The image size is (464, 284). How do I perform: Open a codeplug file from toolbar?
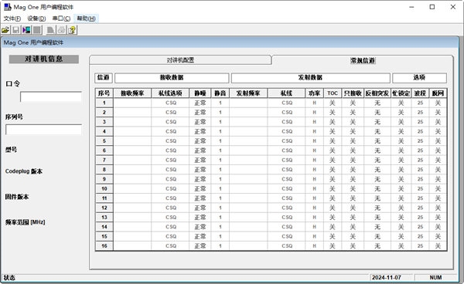tap(5, 30)
